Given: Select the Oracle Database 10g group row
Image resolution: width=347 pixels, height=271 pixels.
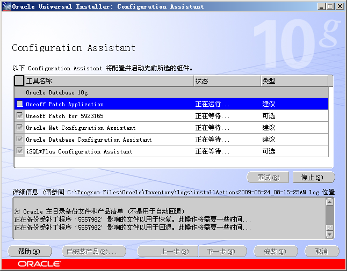Looking at the screenshot, I should coord(171,92).
